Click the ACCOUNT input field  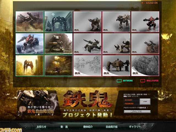[131, 100]
